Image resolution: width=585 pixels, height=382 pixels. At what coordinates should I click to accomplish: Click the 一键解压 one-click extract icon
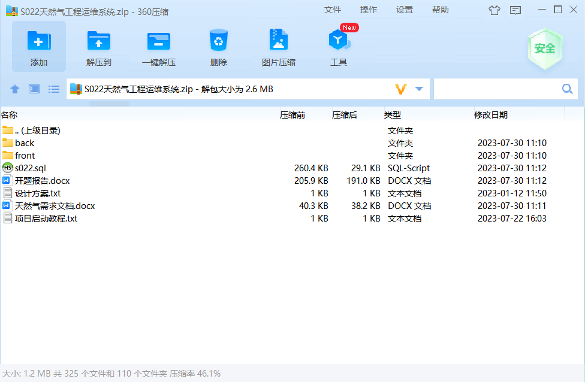pos(159,41)
